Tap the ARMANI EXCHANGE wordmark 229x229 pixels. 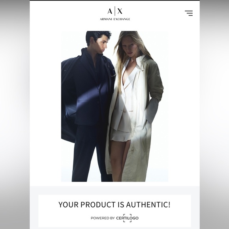point(115,19)
